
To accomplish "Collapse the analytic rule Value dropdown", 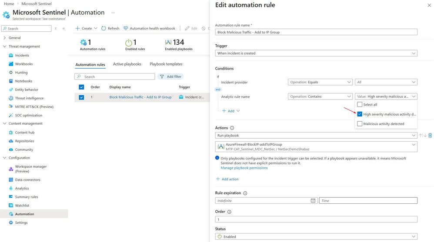I will (386, 96).
